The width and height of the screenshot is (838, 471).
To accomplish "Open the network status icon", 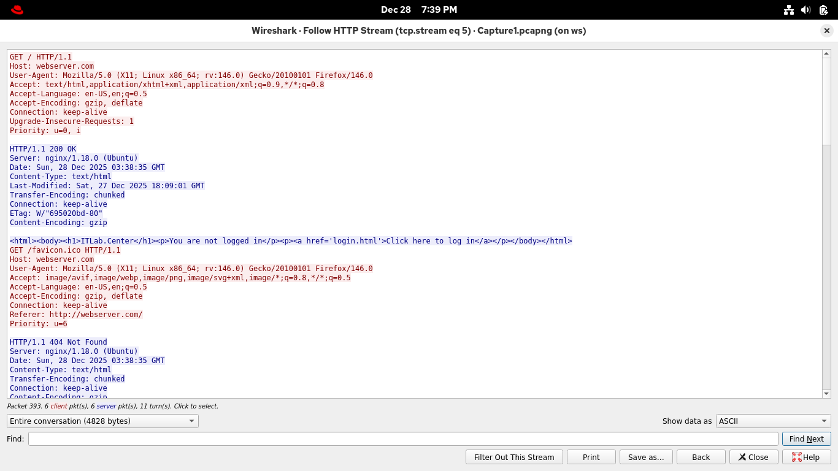I will coord(789,10).
